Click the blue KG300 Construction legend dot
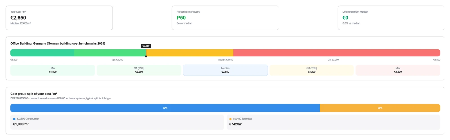This screenshot has height=140, width=450. (14, 119)
